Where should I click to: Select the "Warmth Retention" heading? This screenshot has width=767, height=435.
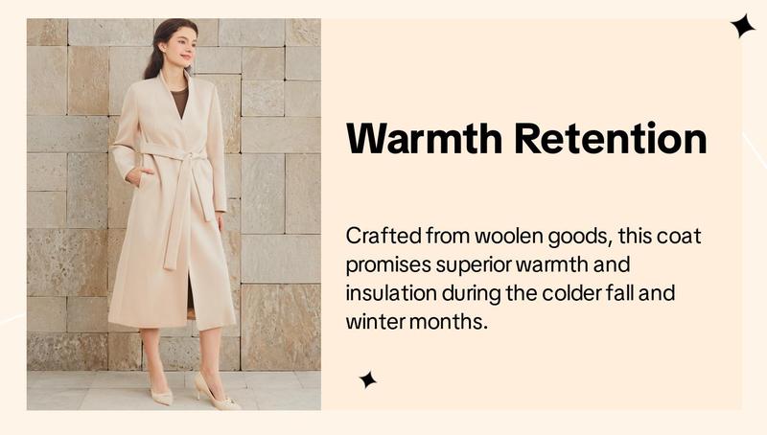[x=526, y=138]
